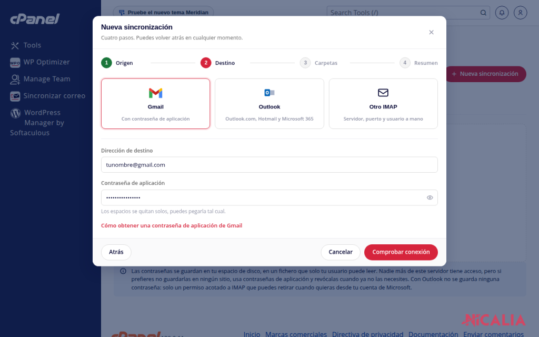This screenshot has height=337, width=539.
Task: Click the Tools wrench icon
Action: pos(15,45)
